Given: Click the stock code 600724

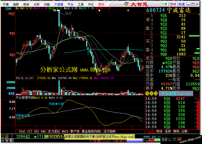Looking at the screenshot, I should pos(156,10).
